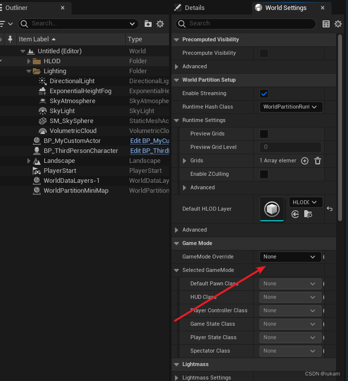Viewport: 348px width, 381px height.
Task: Click WorldDataLayers-1 actor icon
Action: pyautogui.click(x=37, y=181)
